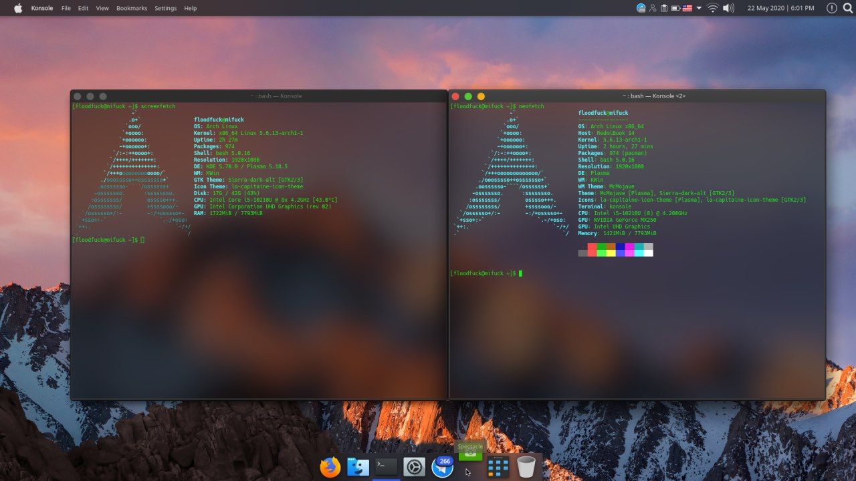
Task: Open the File menu
Action: 66,8
